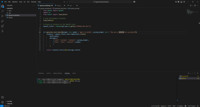Open the Run and Debug view
Image resolution: width=200 pixels, height=107 pixels.
(2, 21)
